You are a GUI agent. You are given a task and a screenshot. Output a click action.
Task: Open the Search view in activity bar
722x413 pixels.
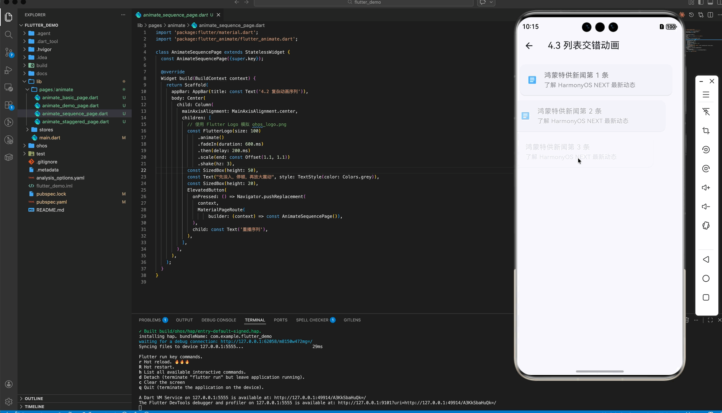click(9, 35)
